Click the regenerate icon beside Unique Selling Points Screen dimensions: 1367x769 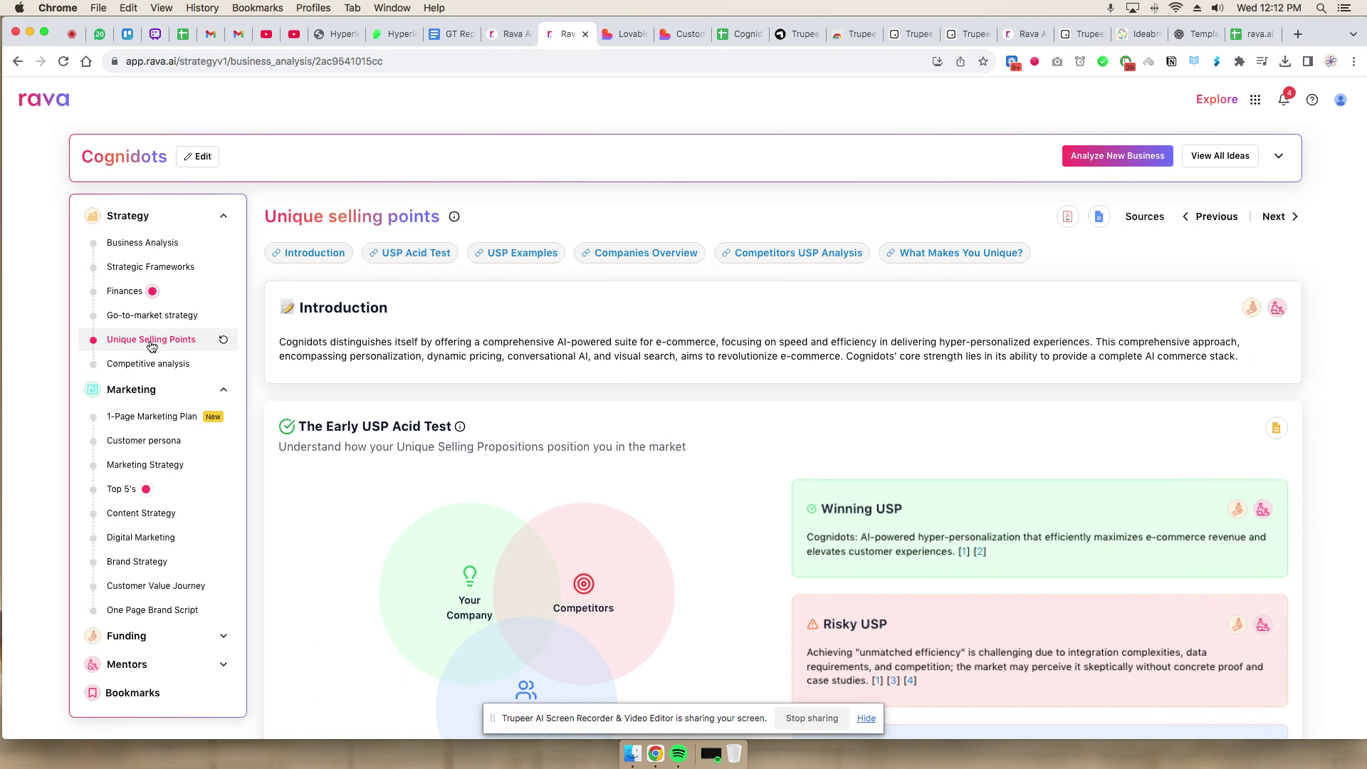(x=224, y=340)
